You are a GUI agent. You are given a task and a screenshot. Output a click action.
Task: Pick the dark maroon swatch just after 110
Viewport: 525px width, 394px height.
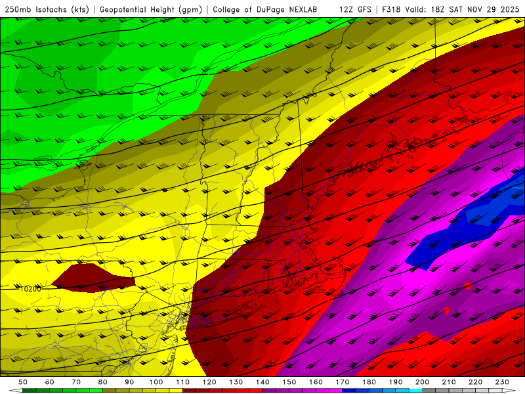click(x=189, y=391)
